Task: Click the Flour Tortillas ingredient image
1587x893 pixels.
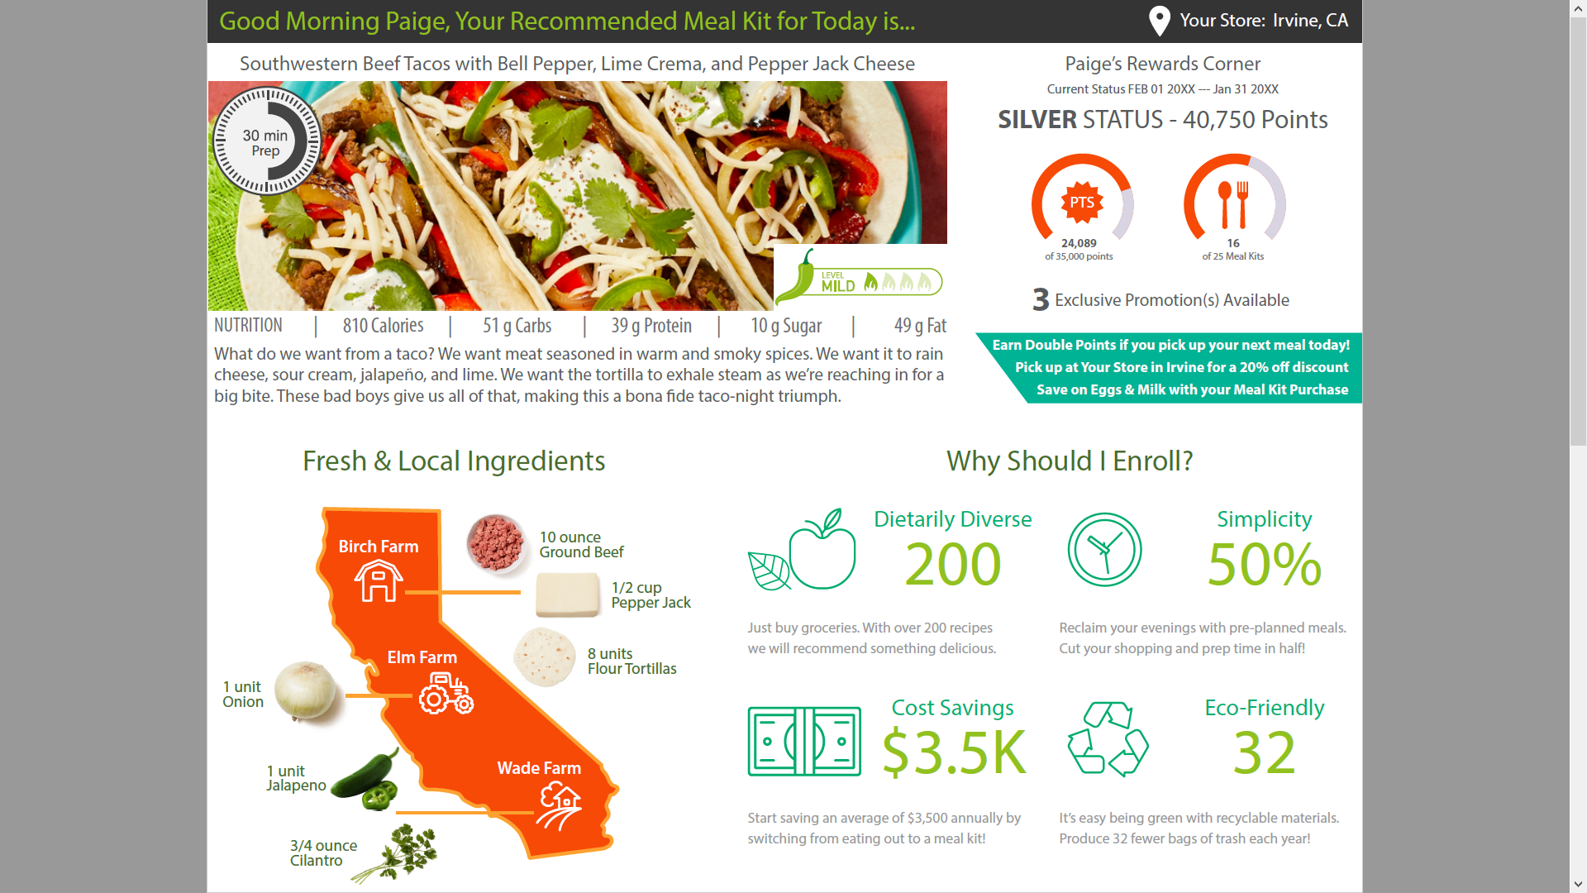Action: [x=544, y=658]
